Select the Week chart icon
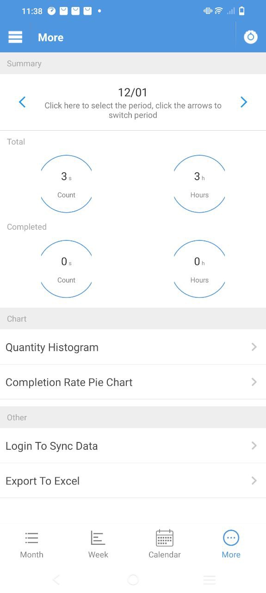266x593 pixels. point(98,538)
